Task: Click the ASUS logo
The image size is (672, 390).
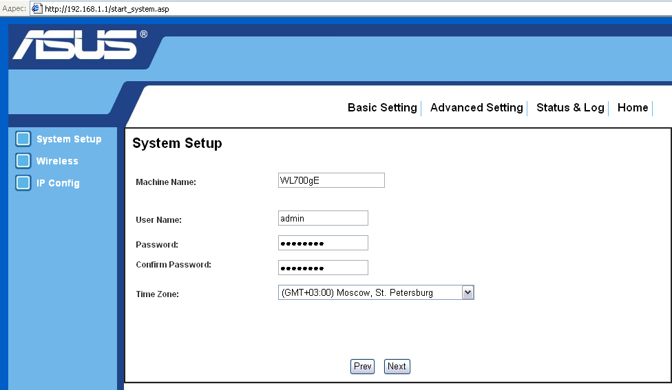Action: coord(80,44)
